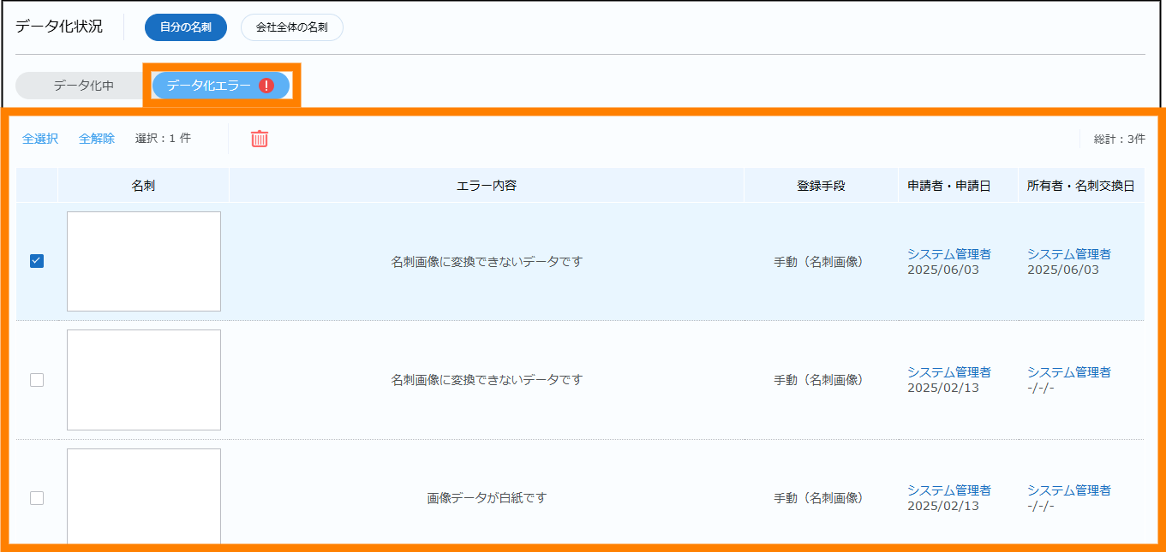Image resolution: width=1166 pixels, height=552 pixels.
Task: Click the エラー内容 column header
Action: (487, 186)
